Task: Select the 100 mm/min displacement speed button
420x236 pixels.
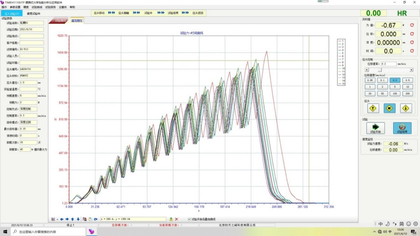Action: [x=394, y=93]
